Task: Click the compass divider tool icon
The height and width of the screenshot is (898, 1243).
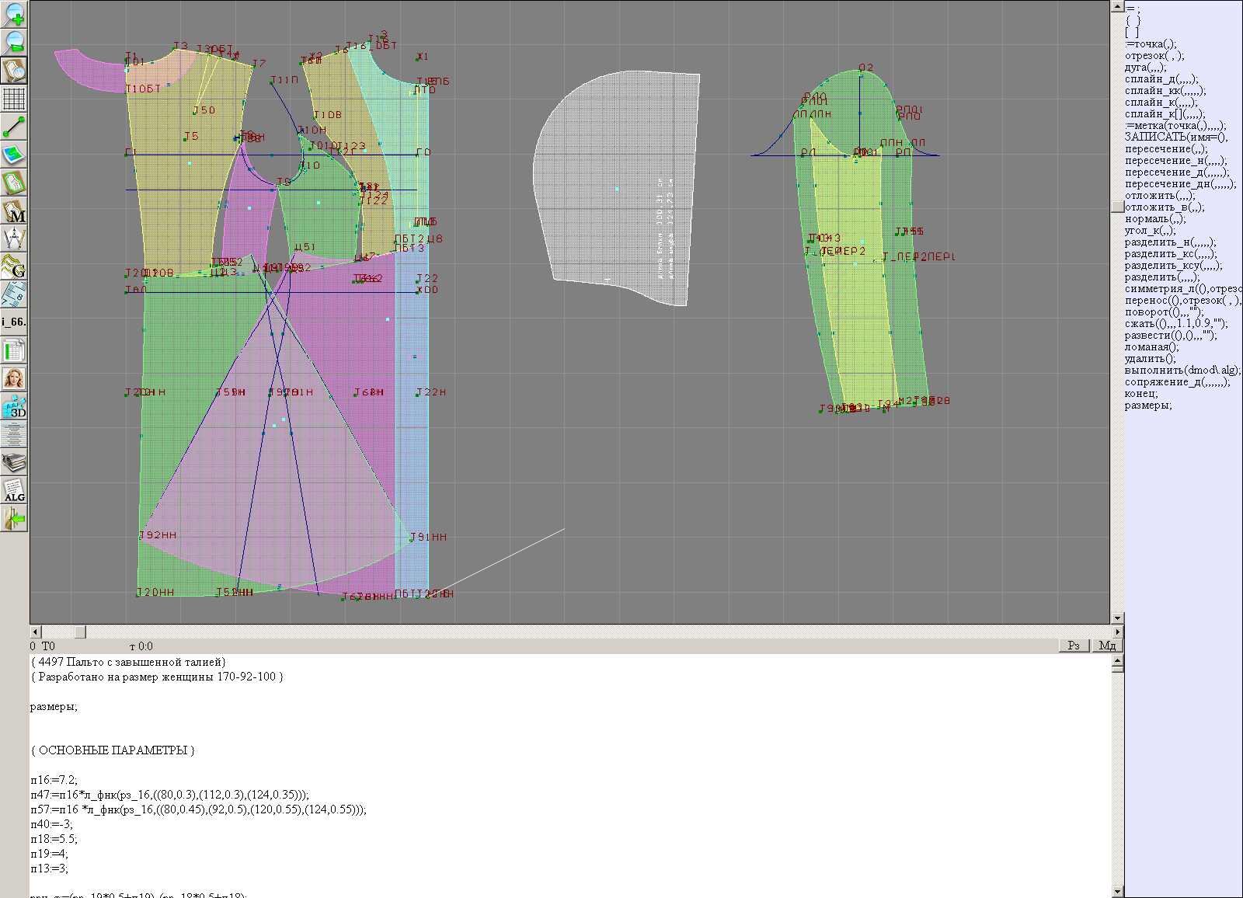Action: (x=14, y=239)
